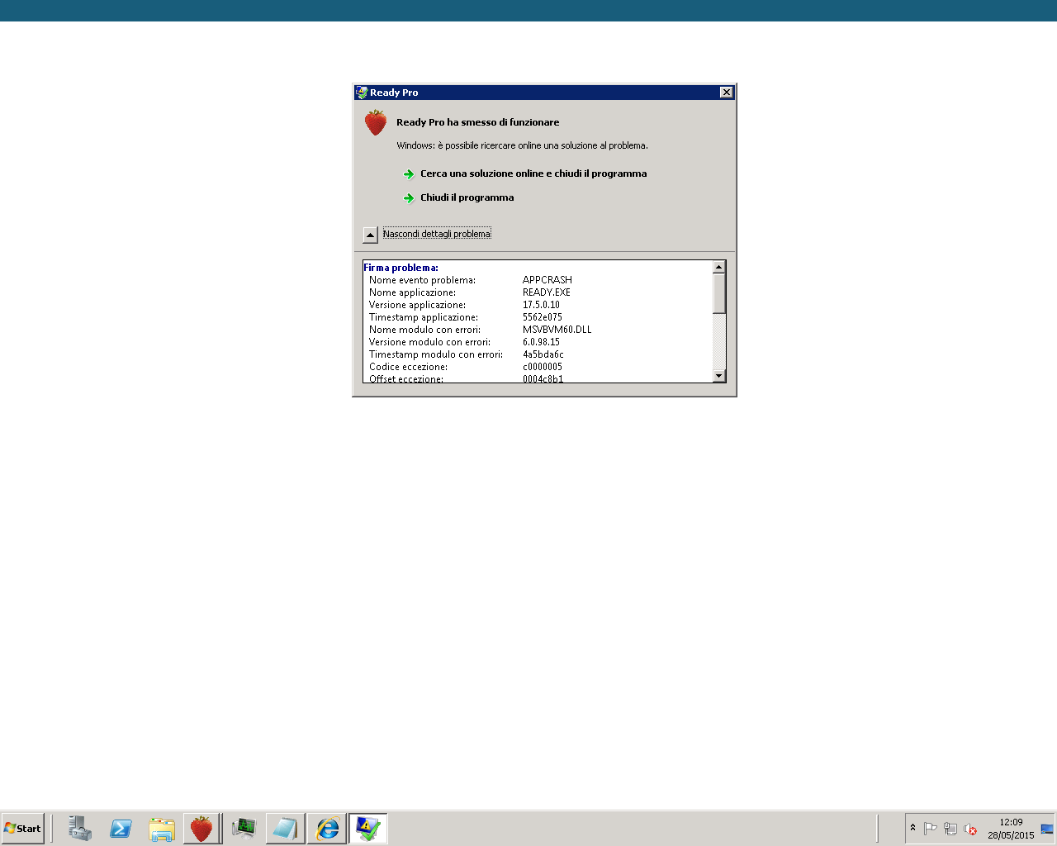Viewport: 1057px width, 846px height.
Task: Click the active problem report taskbar button
Action: [368, 829]
